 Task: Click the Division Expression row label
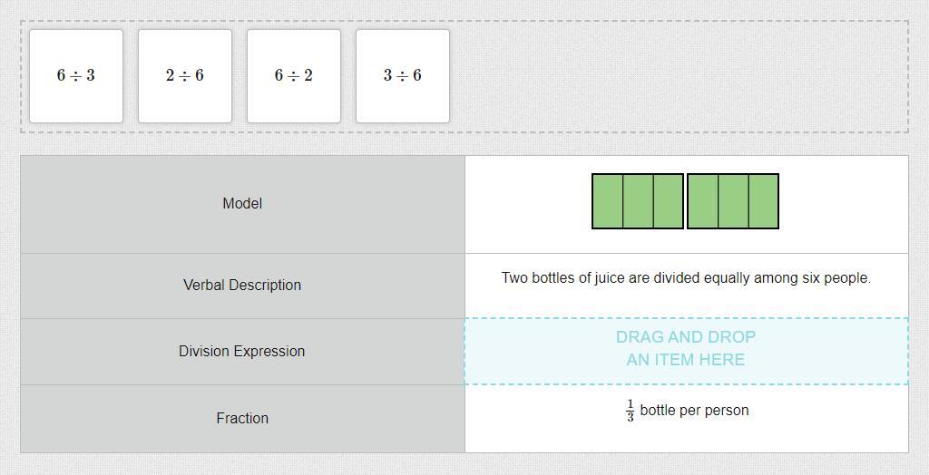[x=242, y=351]
